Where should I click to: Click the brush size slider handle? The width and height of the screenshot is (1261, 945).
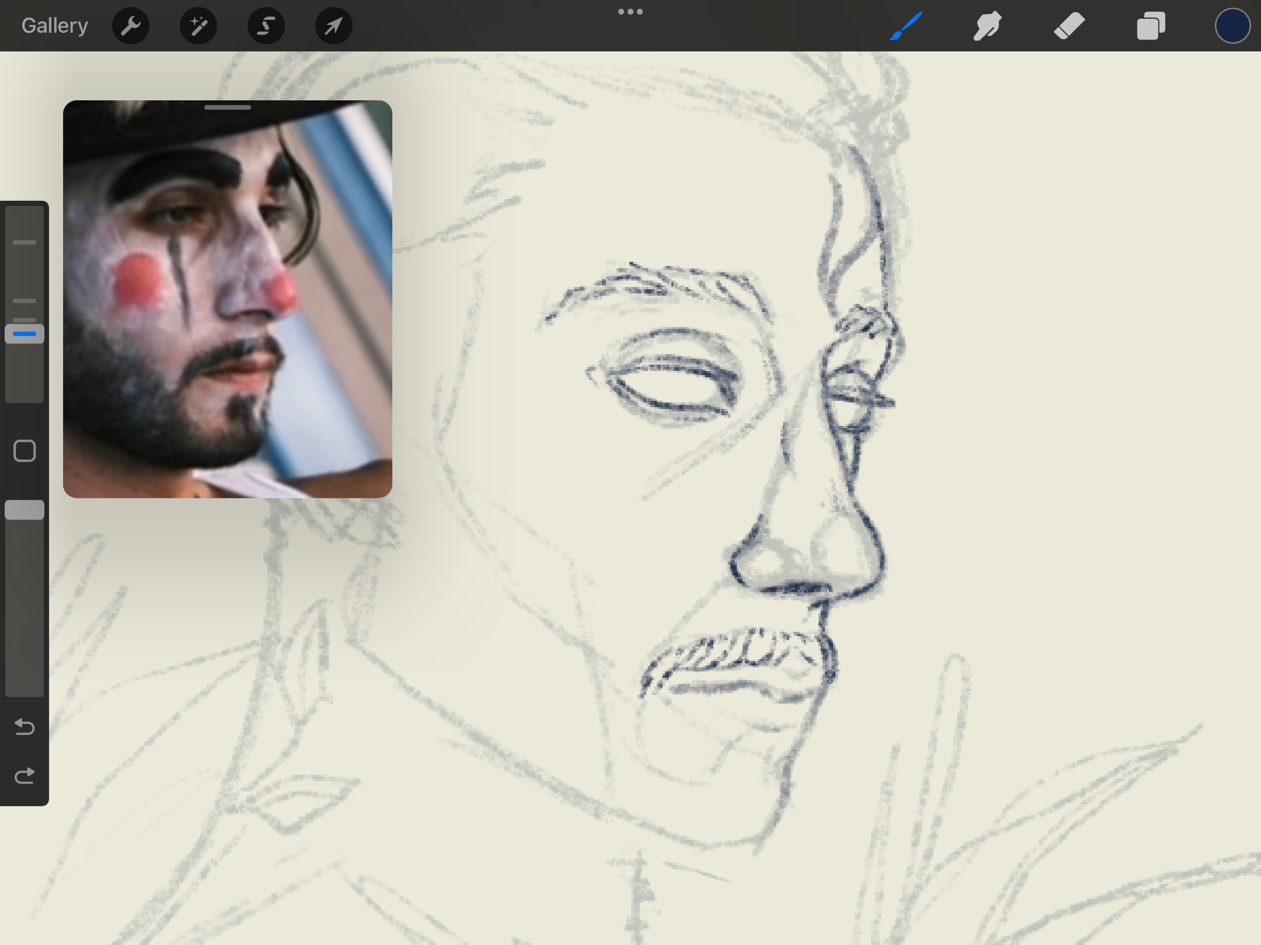click(x=25, y=333)
